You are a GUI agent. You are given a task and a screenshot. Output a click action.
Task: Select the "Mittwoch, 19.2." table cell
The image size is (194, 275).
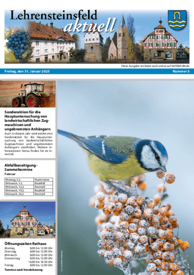coord(19,190)
